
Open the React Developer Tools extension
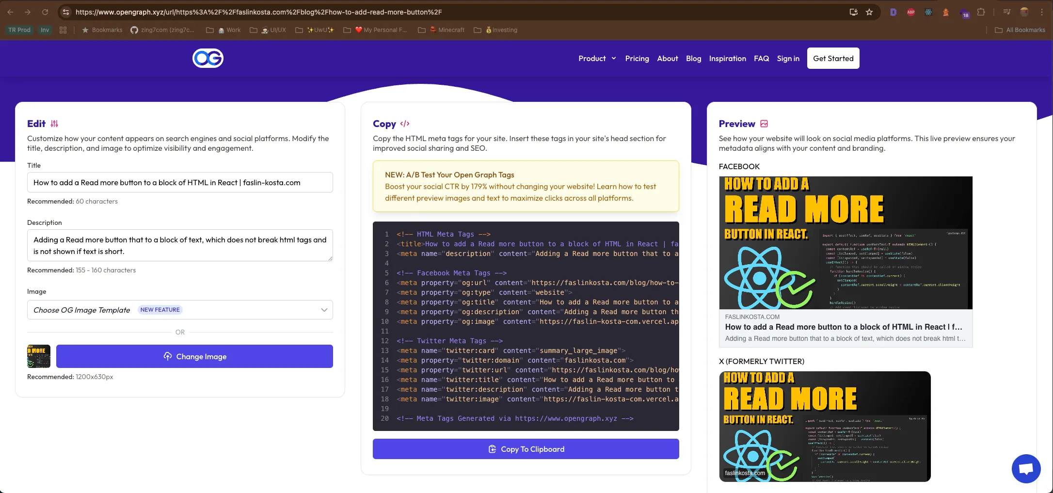(928, 12)
